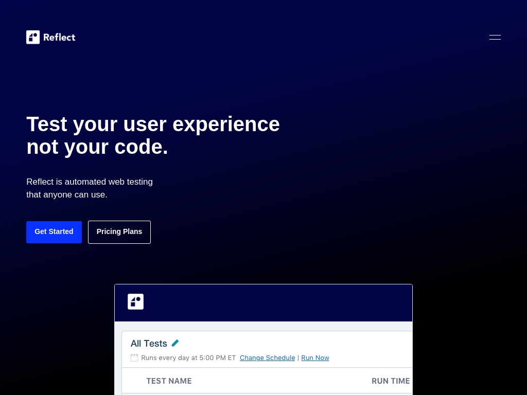The height and width of the screenshot is (395, 527).
Task: Click the TEST NAME column header
Action: [169, 381]
